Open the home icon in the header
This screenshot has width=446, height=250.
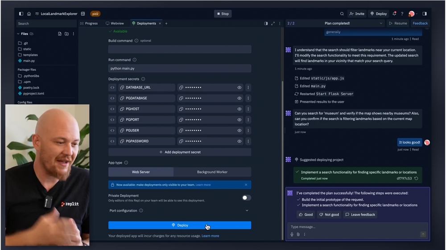tap(29, 14)
